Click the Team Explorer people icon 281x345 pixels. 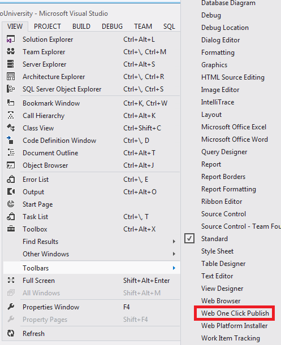pos(11,51)
